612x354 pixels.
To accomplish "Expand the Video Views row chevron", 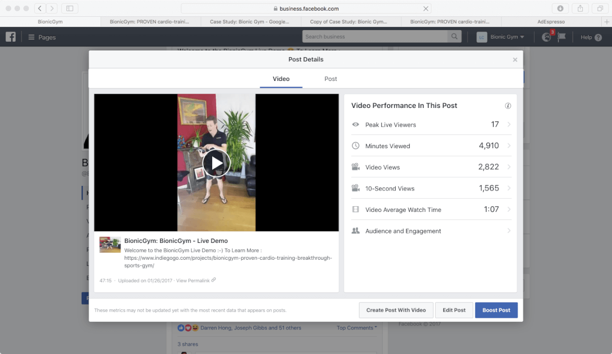I will (508, 167).
